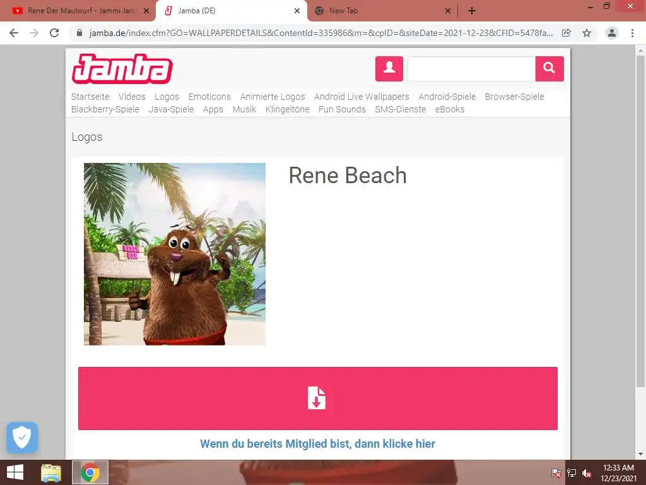Open the Logos menu link

tap(167, 97)
